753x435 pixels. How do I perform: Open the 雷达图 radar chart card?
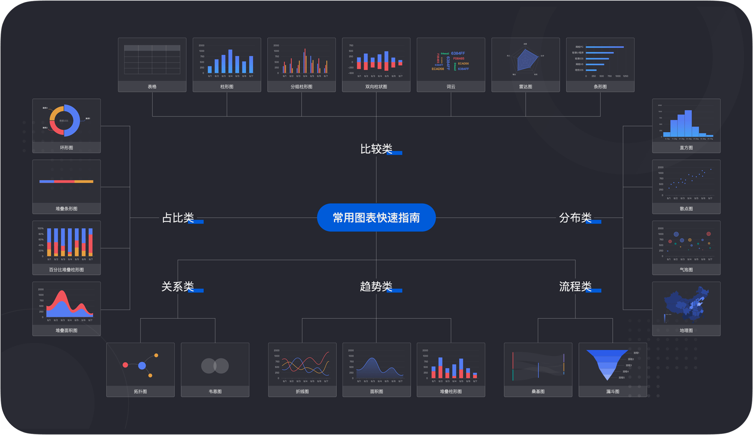pos(525,65)
